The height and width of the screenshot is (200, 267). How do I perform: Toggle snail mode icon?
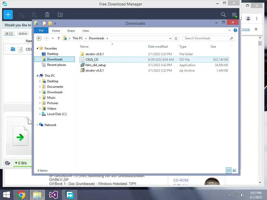(x=8, y=163)
